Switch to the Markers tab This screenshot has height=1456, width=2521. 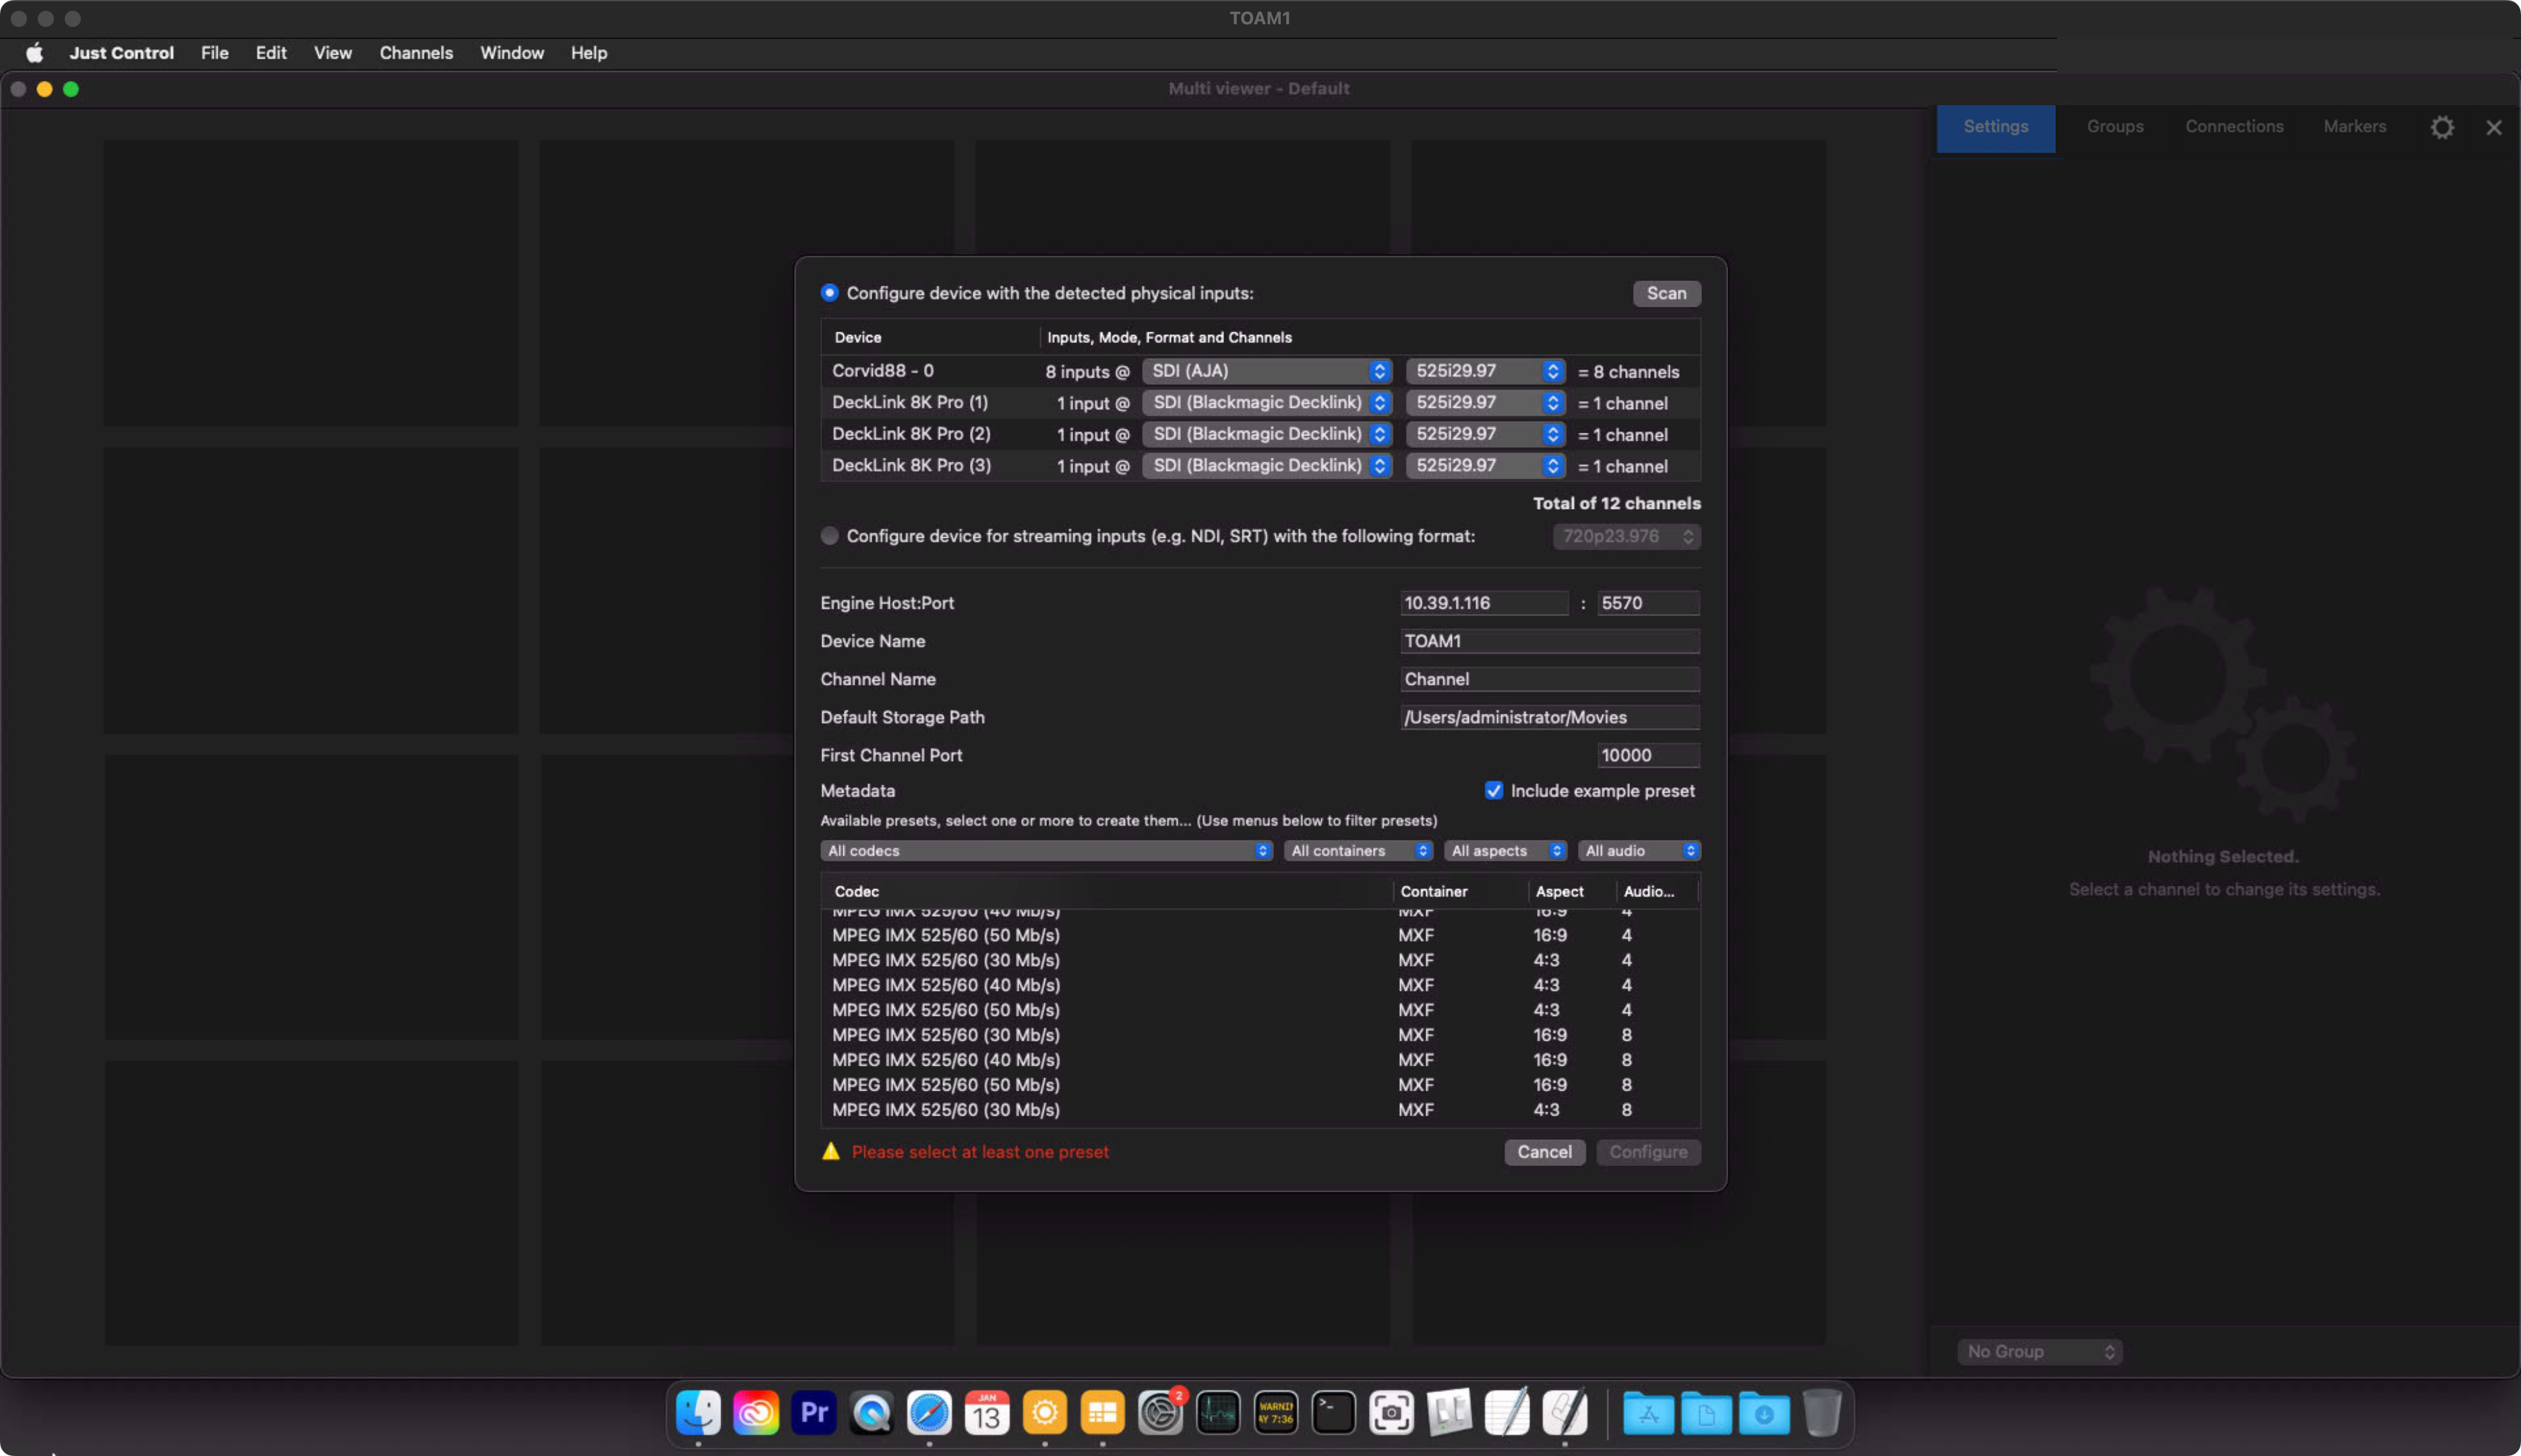[2355, 127]
